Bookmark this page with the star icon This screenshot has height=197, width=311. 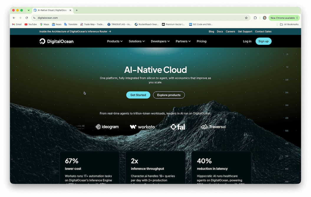tap(246, 18)
